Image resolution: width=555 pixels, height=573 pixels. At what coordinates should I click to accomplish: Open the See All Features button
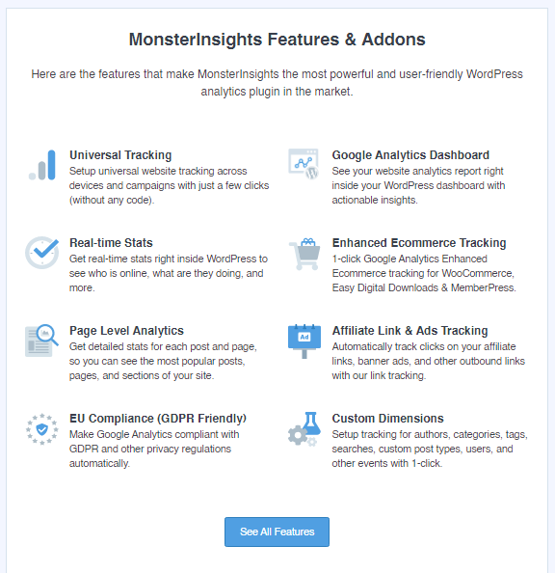277,532
